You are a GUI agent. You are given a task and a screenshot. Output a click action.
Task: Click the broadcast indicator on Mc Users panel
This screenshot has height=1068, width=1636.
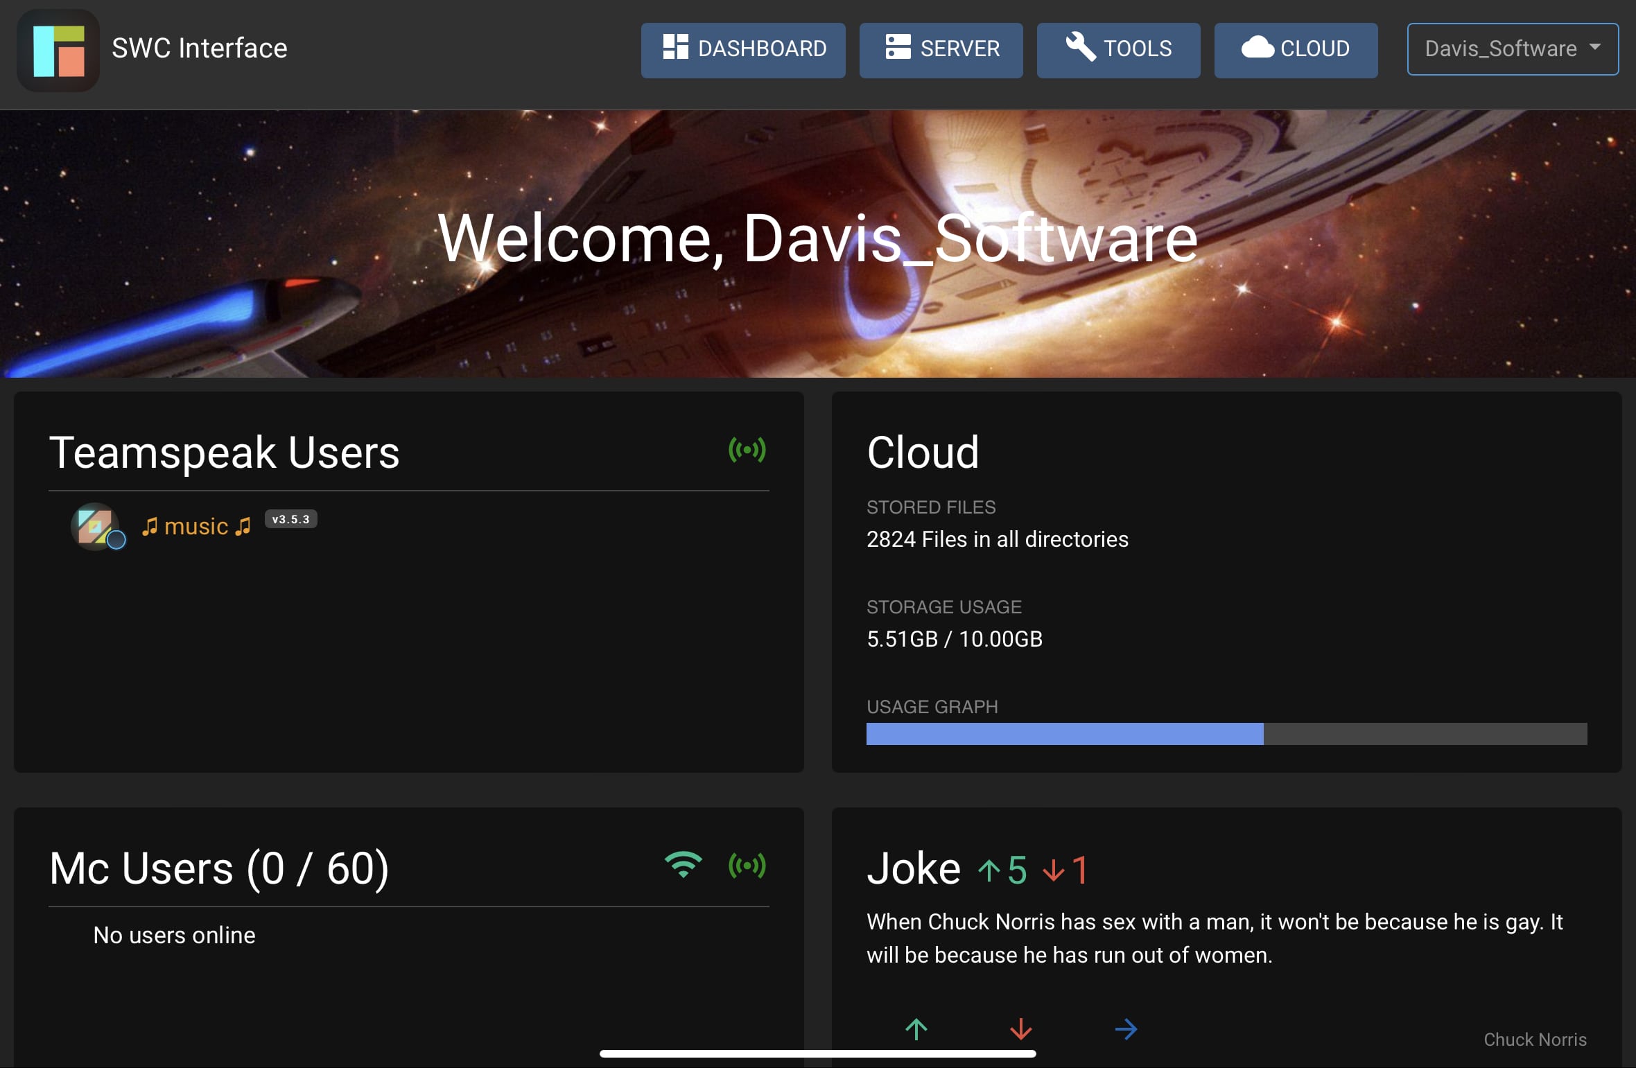point(748,866)
